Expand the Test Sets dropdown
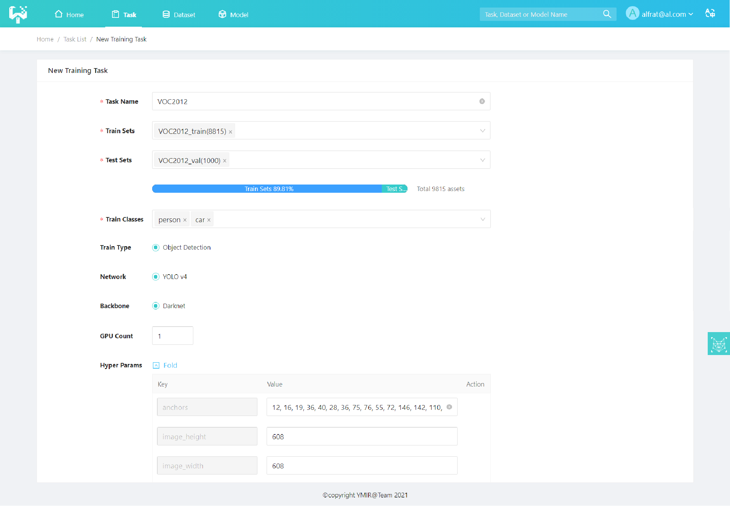The height and width of the screenshot is (506, 730). click(x=482, y=160)
